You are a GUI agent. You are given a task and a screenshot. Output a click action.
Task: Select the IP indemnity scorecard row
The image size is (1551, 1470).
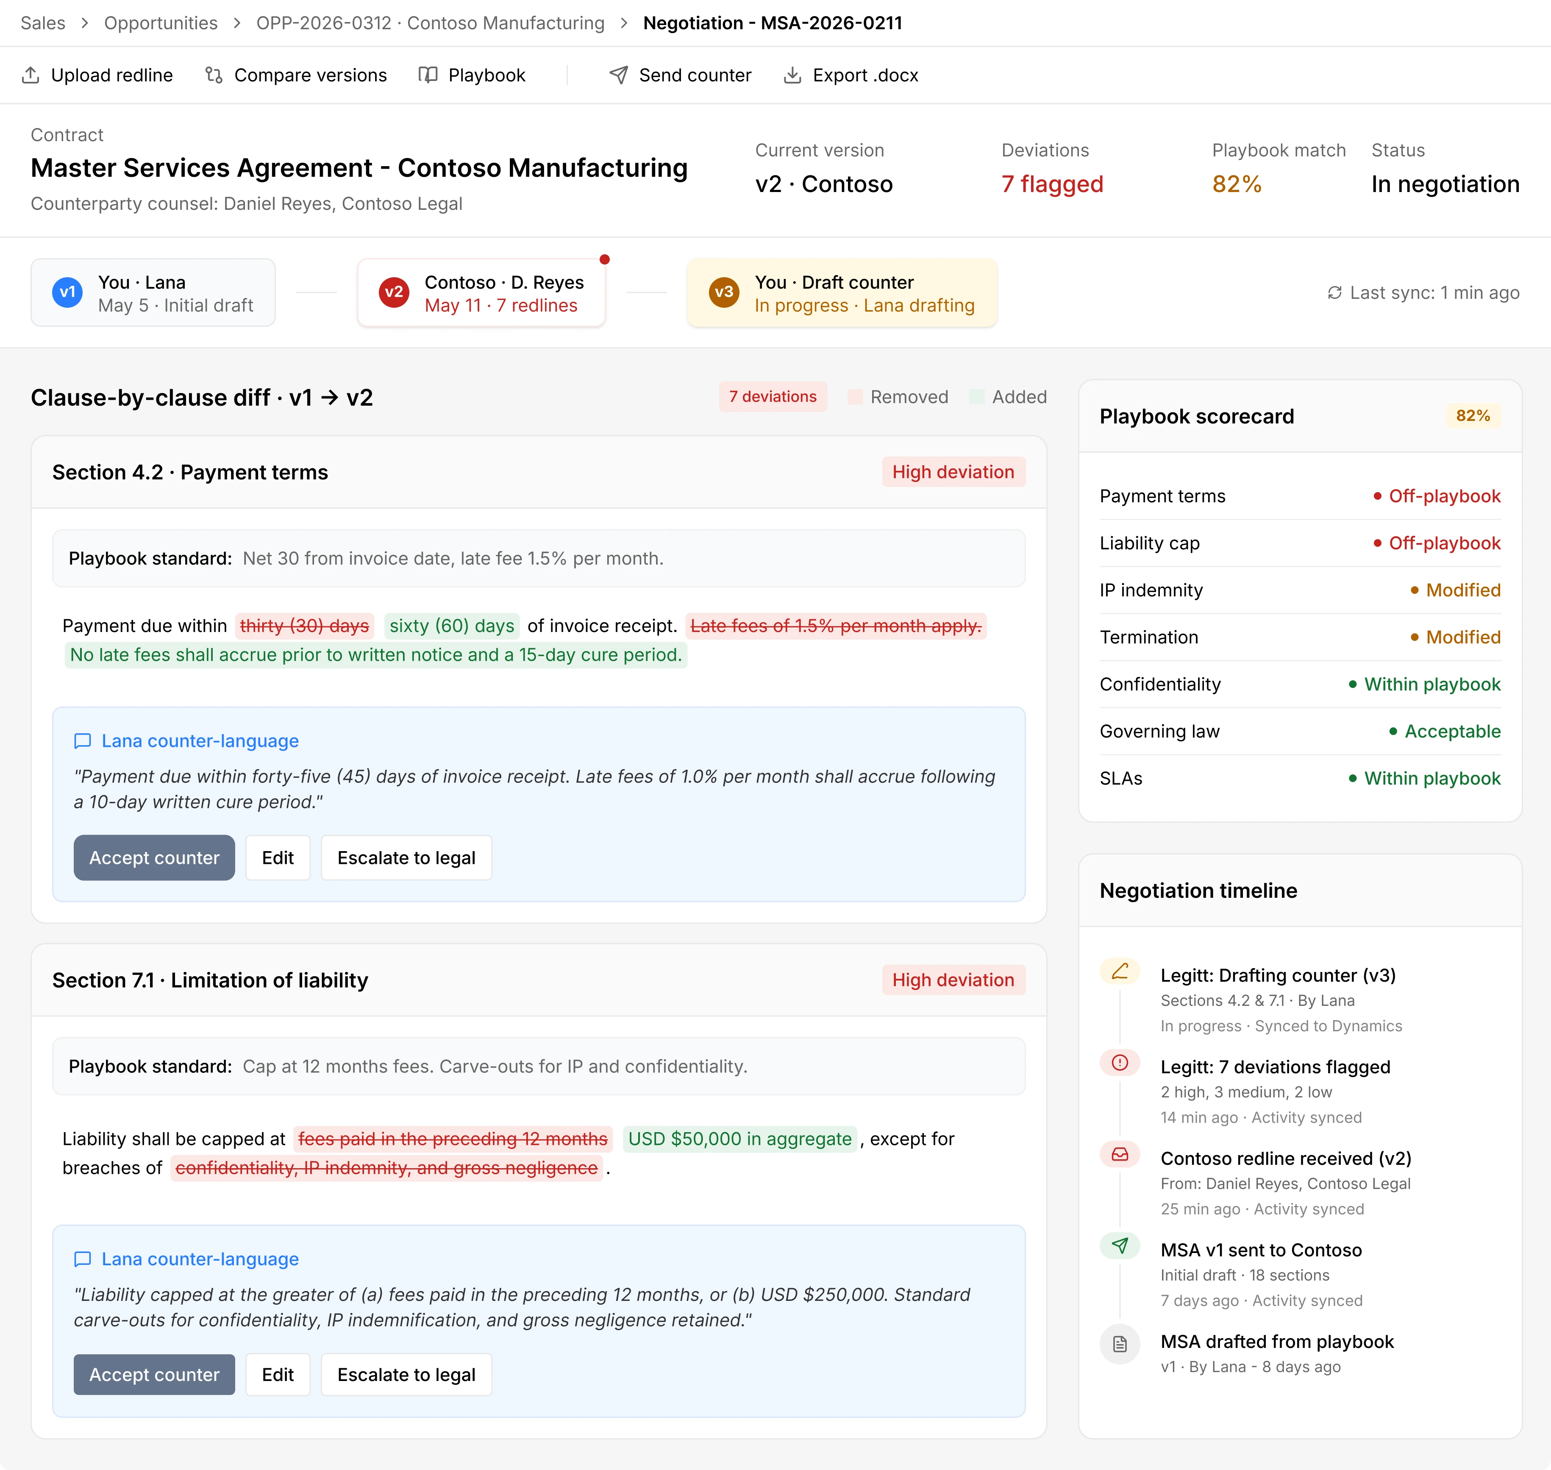coord(1300,591)
